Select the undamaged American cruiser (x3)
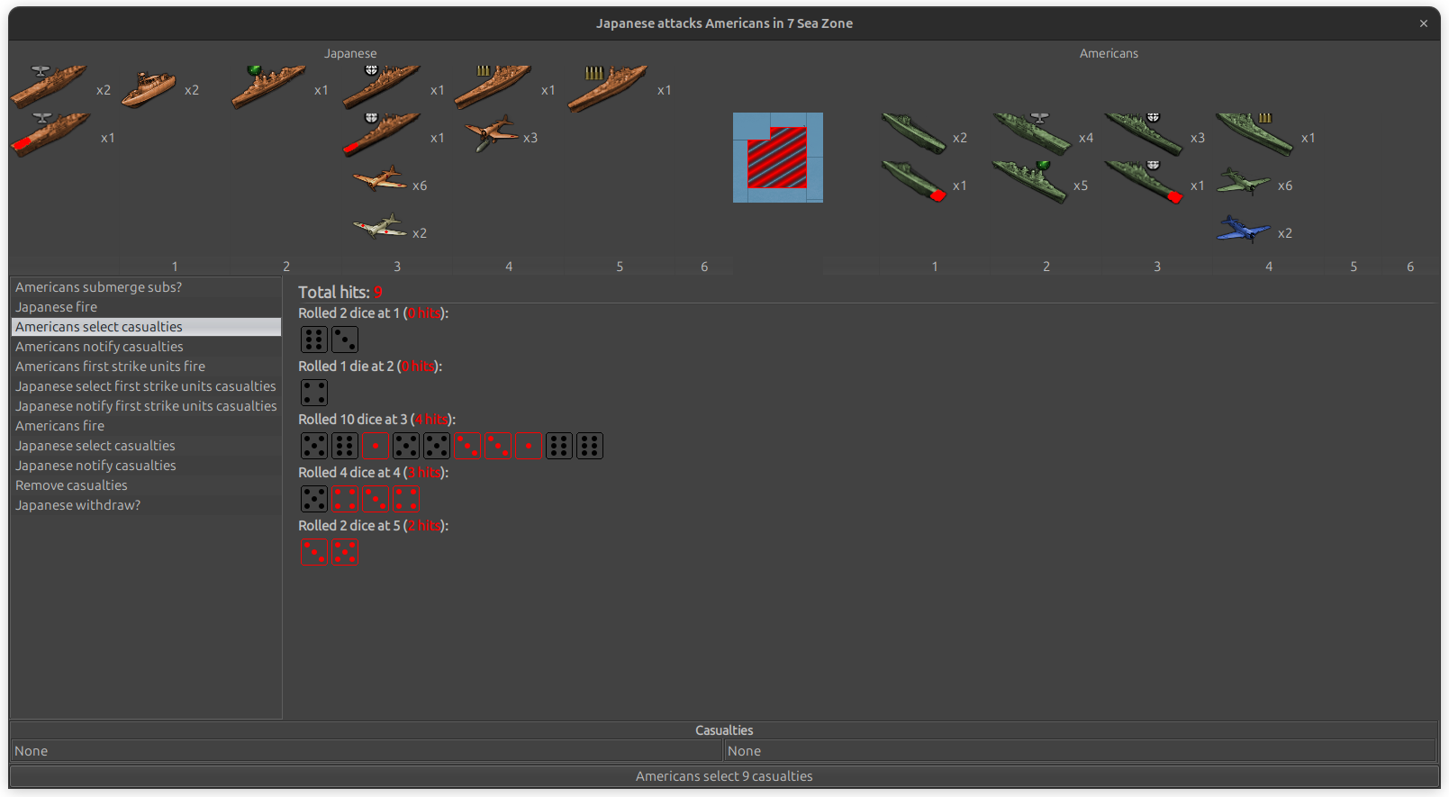Viewport: 1449px width, 797px height. tap(1143, 134)
